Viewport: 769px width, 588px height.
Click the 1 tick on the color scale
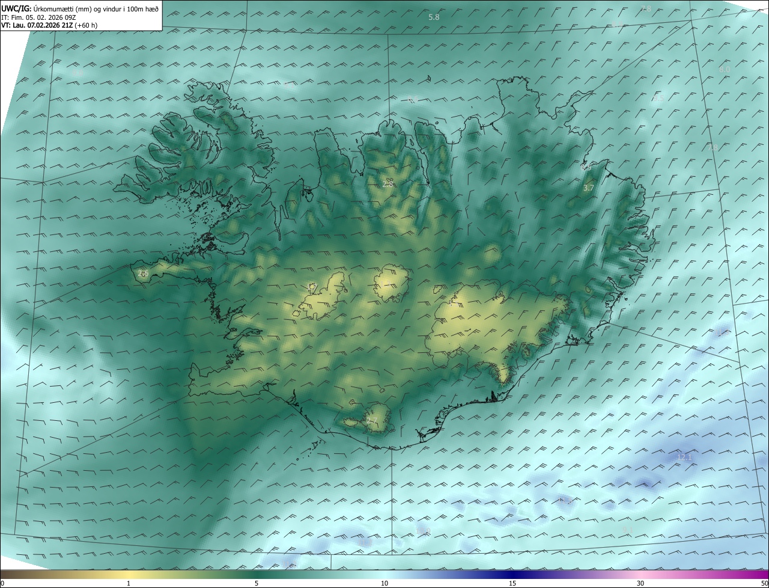tap(129, 583)
